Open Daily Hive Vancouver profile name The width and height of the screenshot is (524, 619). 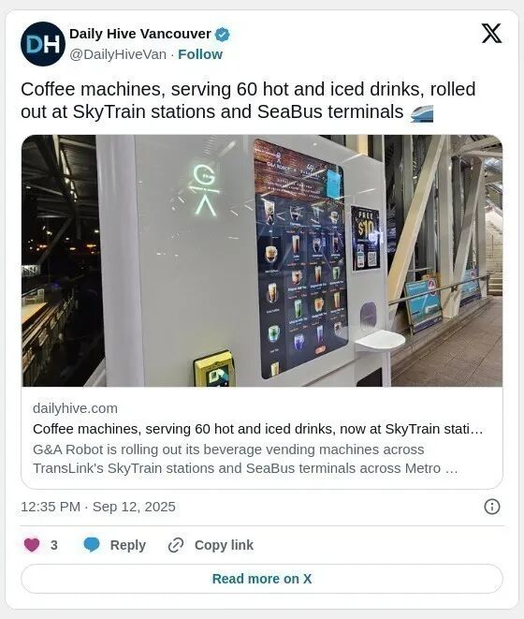[140, 34]
